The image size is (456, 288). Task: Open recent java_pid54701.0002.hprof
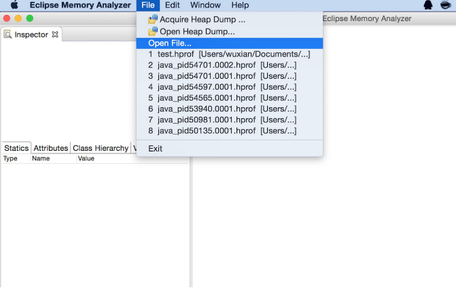click(x=230, y=65)
